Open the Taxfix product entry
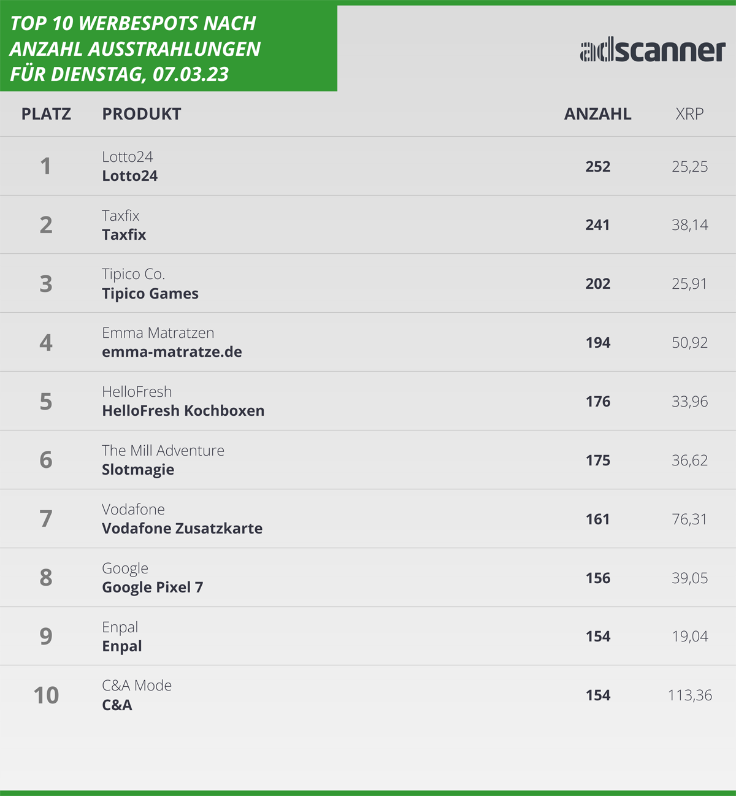 click(124, 235)
